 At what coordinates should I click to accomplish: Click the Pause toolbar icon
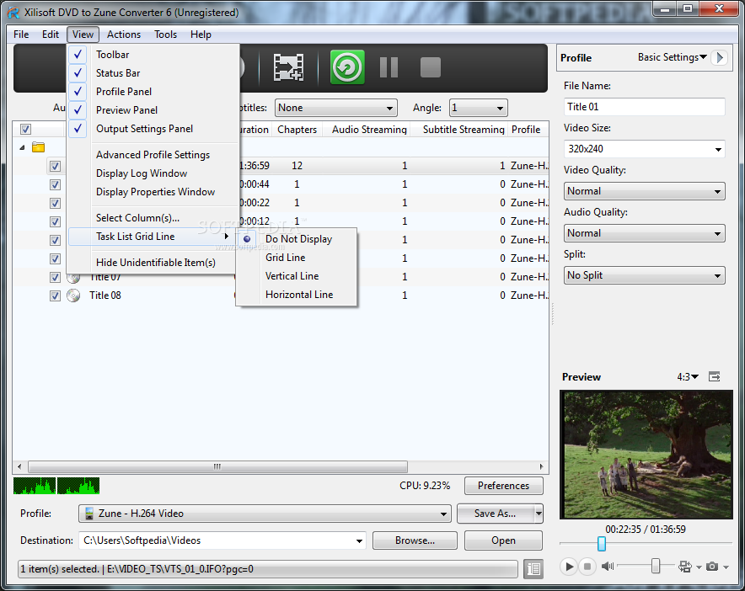(389, 67)
